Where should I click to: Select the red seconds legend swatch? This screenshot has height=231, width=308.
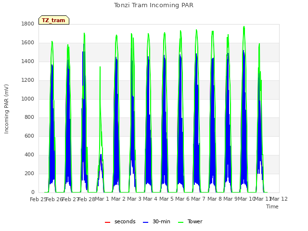(107, 222)
